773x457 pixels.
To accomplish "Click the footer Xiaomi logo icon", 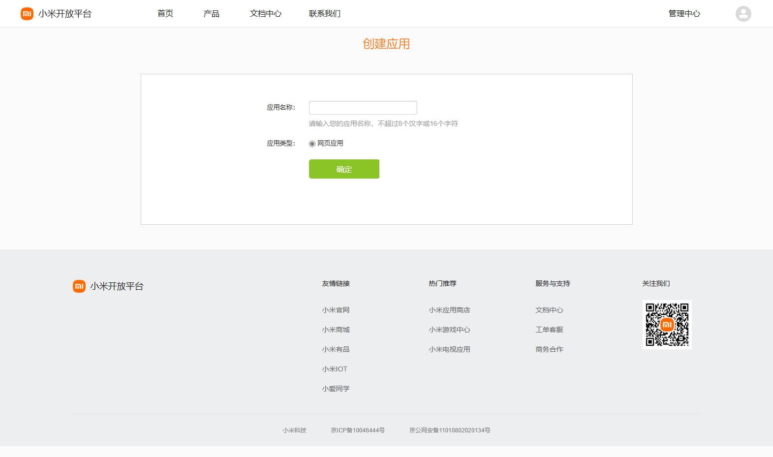I will 79,286.
